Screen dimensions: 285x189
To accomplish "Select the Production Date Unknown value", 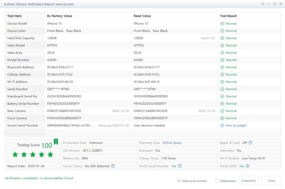I will point(96,143).
